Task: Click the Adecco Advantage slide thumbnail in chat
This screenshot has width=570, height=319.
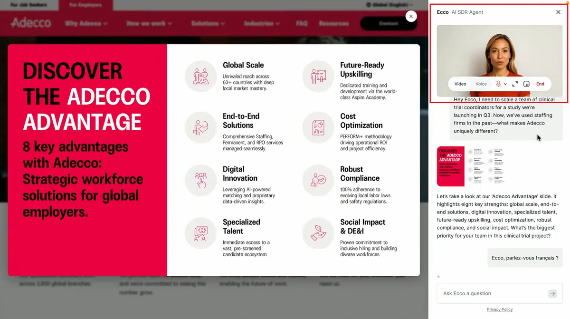Action: pyautogui.click(x=471, y=166)
